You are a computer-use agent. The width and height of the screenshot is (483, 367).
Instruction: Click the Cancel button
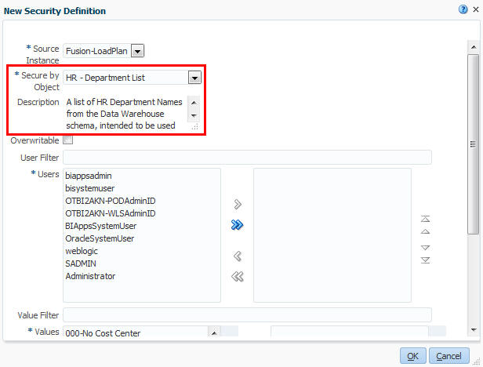(448, 356)
